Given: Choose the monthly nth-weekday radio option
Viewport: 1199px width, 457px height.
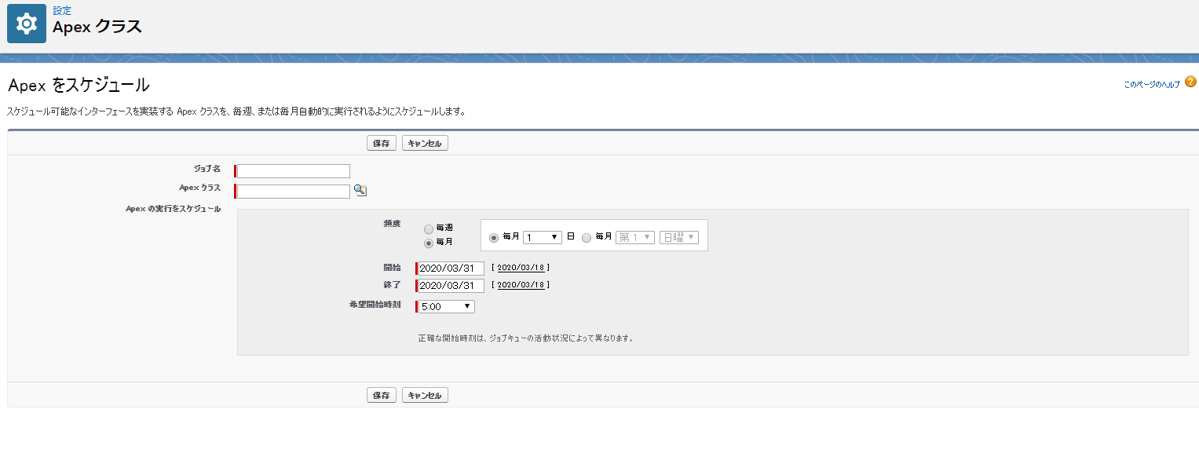Looking at the screenshot, I should 587,237.
